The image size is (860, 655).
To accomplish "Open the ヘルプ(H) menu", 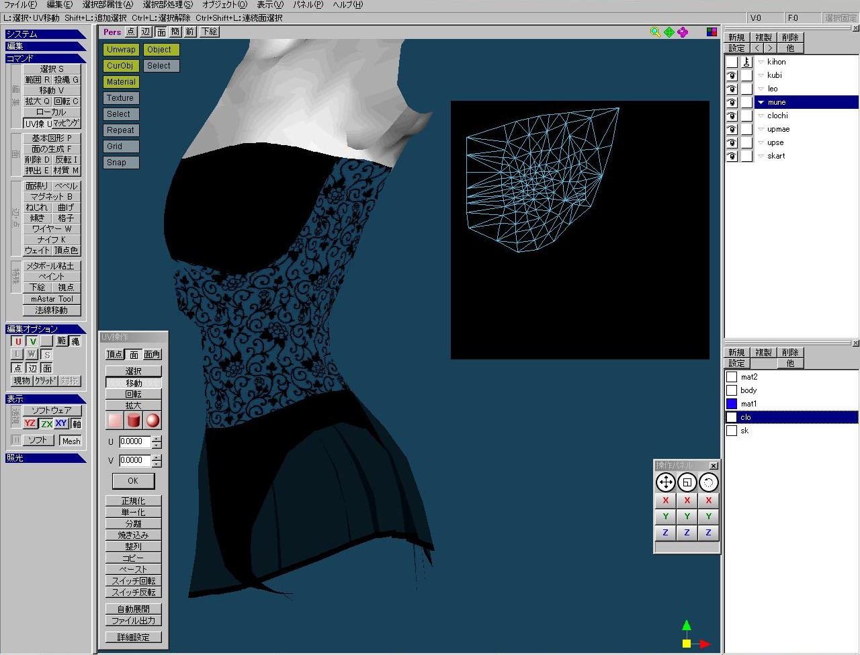I will point(347,5).
